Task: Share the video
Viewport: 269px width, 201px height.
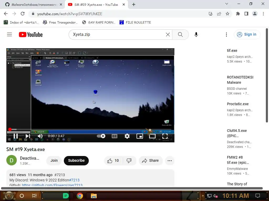Action: click(x=151, y=160)
